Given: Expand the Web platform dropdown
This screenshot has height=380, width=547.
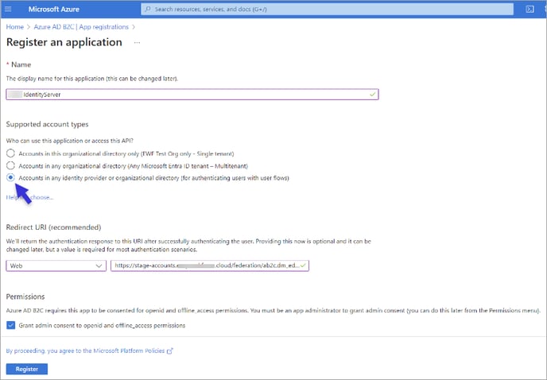Looking at the screenshot, I should tap(56, 266).
